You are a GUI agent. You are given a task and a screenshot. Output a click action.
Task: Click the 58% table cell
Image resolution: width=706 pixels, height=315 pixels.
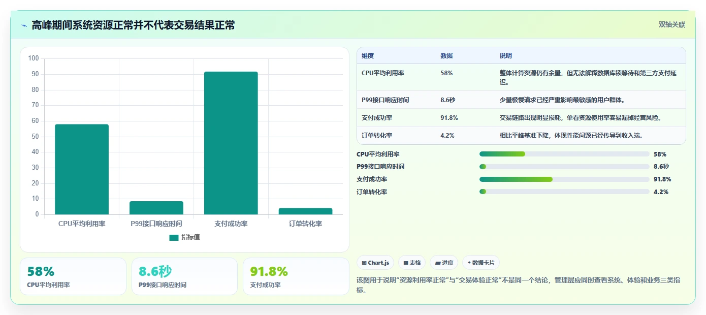pyautogui.click(x=446, y=73)
